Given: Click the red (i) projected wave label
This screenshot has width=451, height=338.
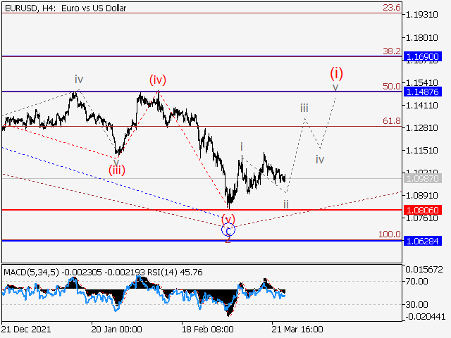Looking at the screenshot, I should point(336,73).
